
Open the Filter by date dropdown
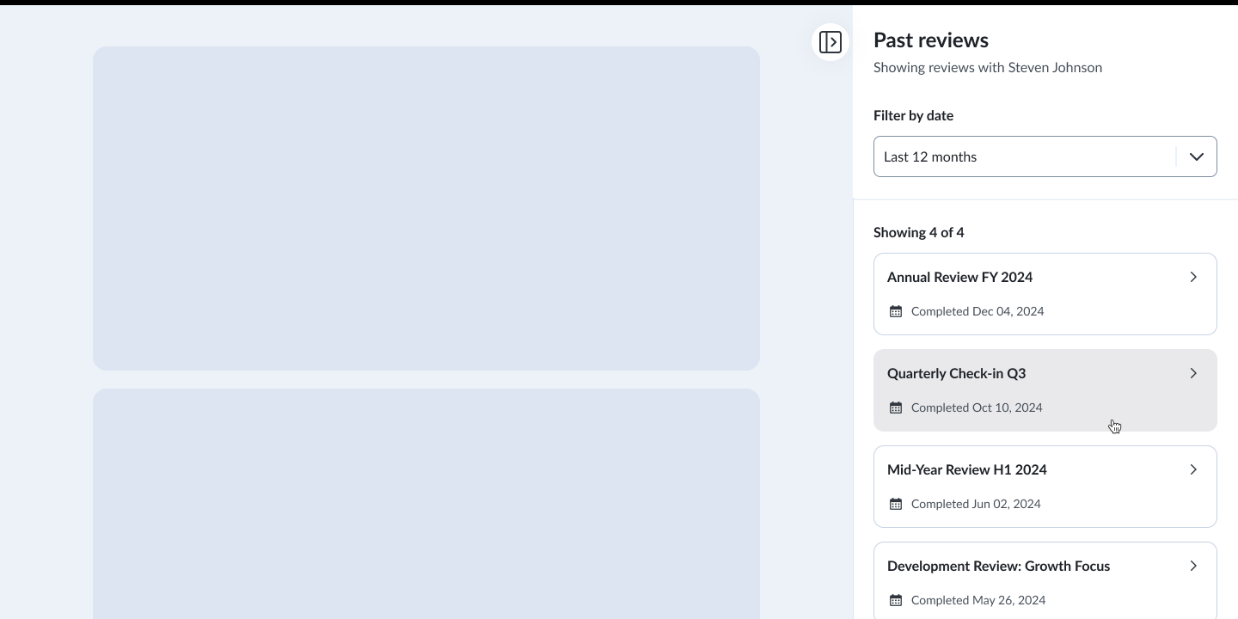point(1023,156)
